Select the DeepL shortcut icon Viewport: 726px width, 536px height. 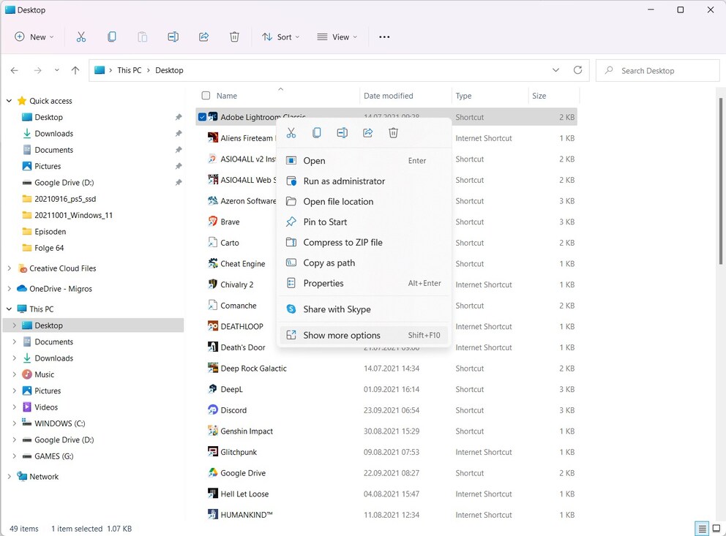[212, 389]
